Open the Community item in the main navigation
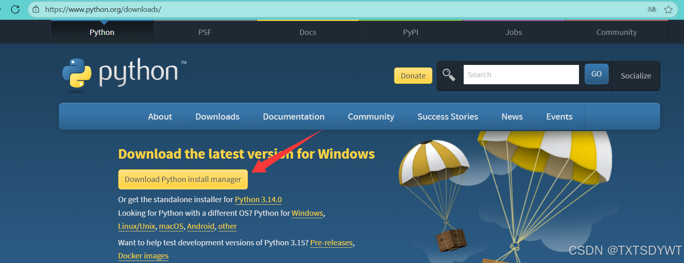Viewport: 684px width, 263px height. tap(371, 117)
